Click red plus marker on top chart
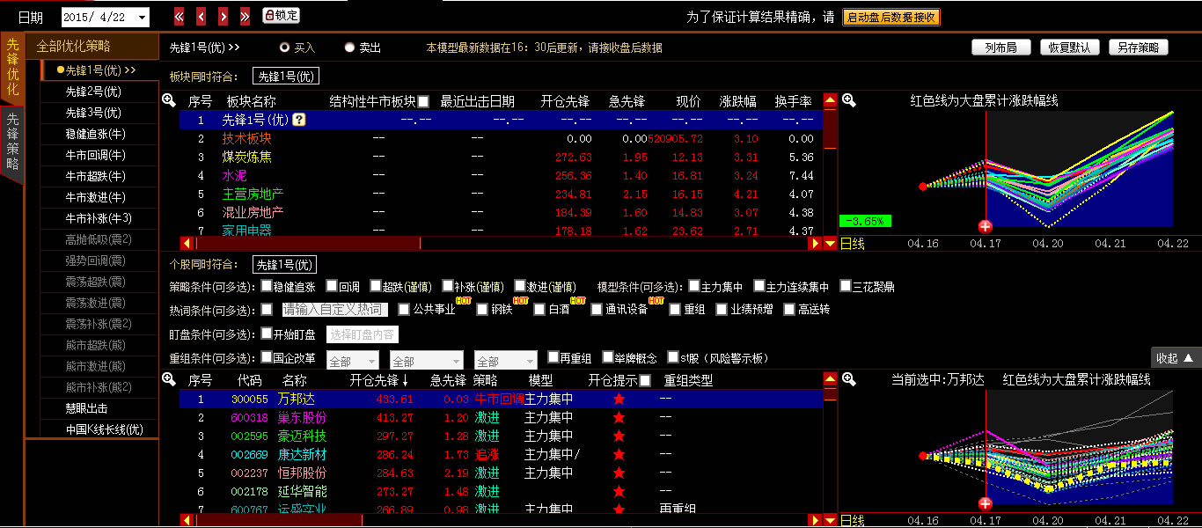This screenshot has height=528, width=1202. click(986, 226)
